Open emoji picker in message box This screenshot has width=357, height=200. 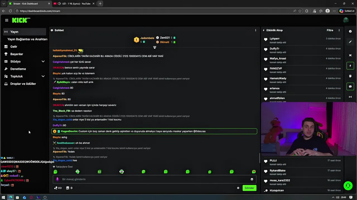pos(252,179)
